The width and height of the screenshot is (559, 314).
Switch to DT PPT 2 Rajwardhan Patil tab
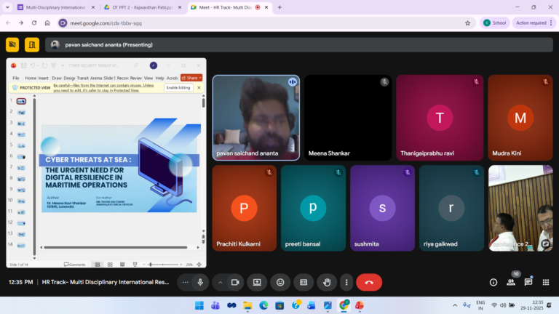[143, 7]
